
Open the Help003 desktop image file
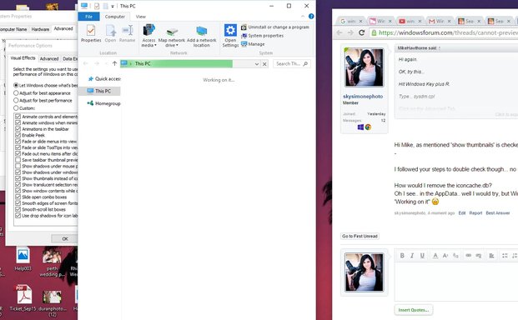coord(23,259)
